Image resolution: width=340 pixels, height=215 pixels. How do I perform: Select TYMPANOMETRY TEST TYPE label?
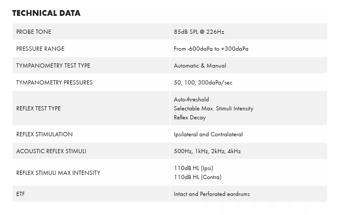(53, 66)
